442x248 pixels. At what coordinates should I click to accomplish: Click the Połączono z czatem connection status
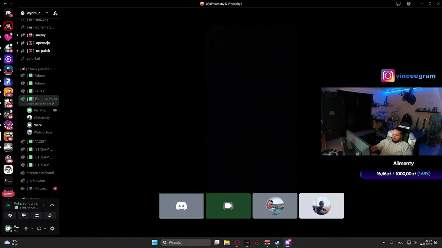[26, 204]
